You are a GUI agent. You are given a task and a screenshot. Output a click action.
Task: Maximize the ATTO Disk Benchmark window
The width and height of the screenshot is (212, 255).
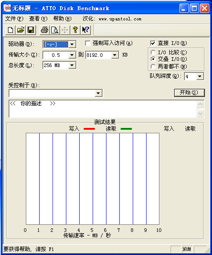point(194,8)
